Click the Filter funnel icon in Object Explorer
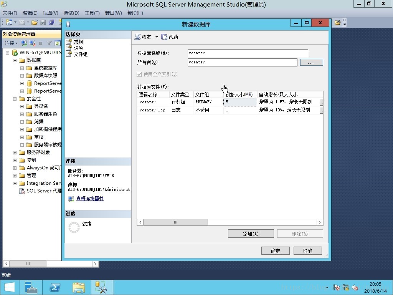 pos(49,43)
